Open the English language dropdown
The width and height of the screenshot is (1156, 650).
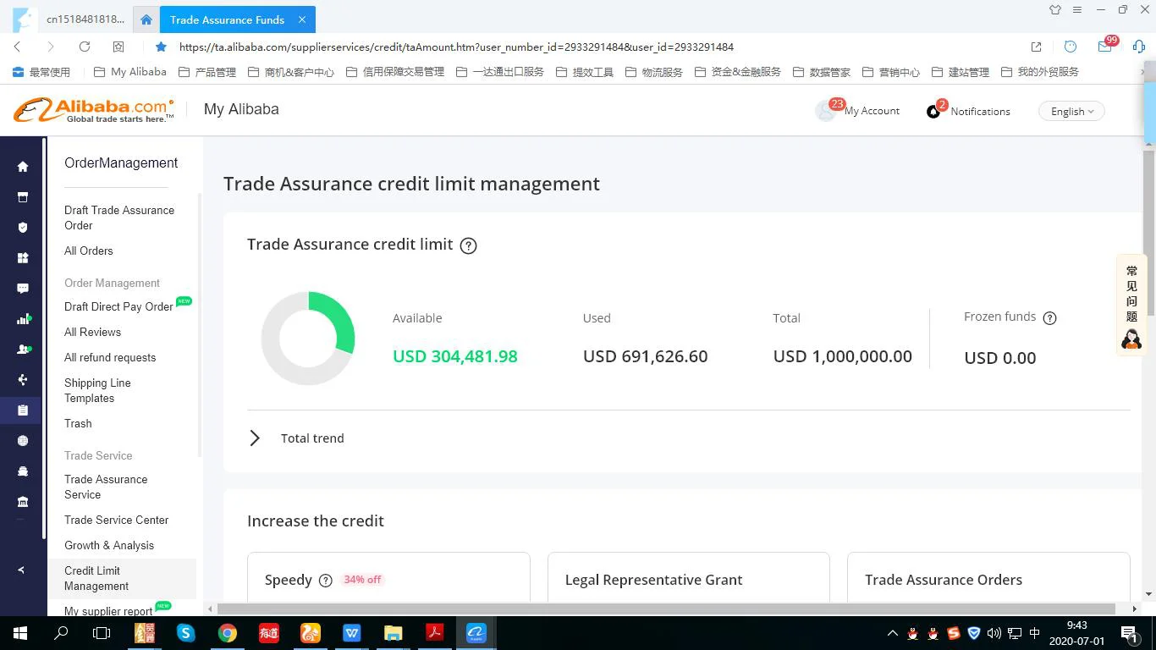tap(1071, 111)
